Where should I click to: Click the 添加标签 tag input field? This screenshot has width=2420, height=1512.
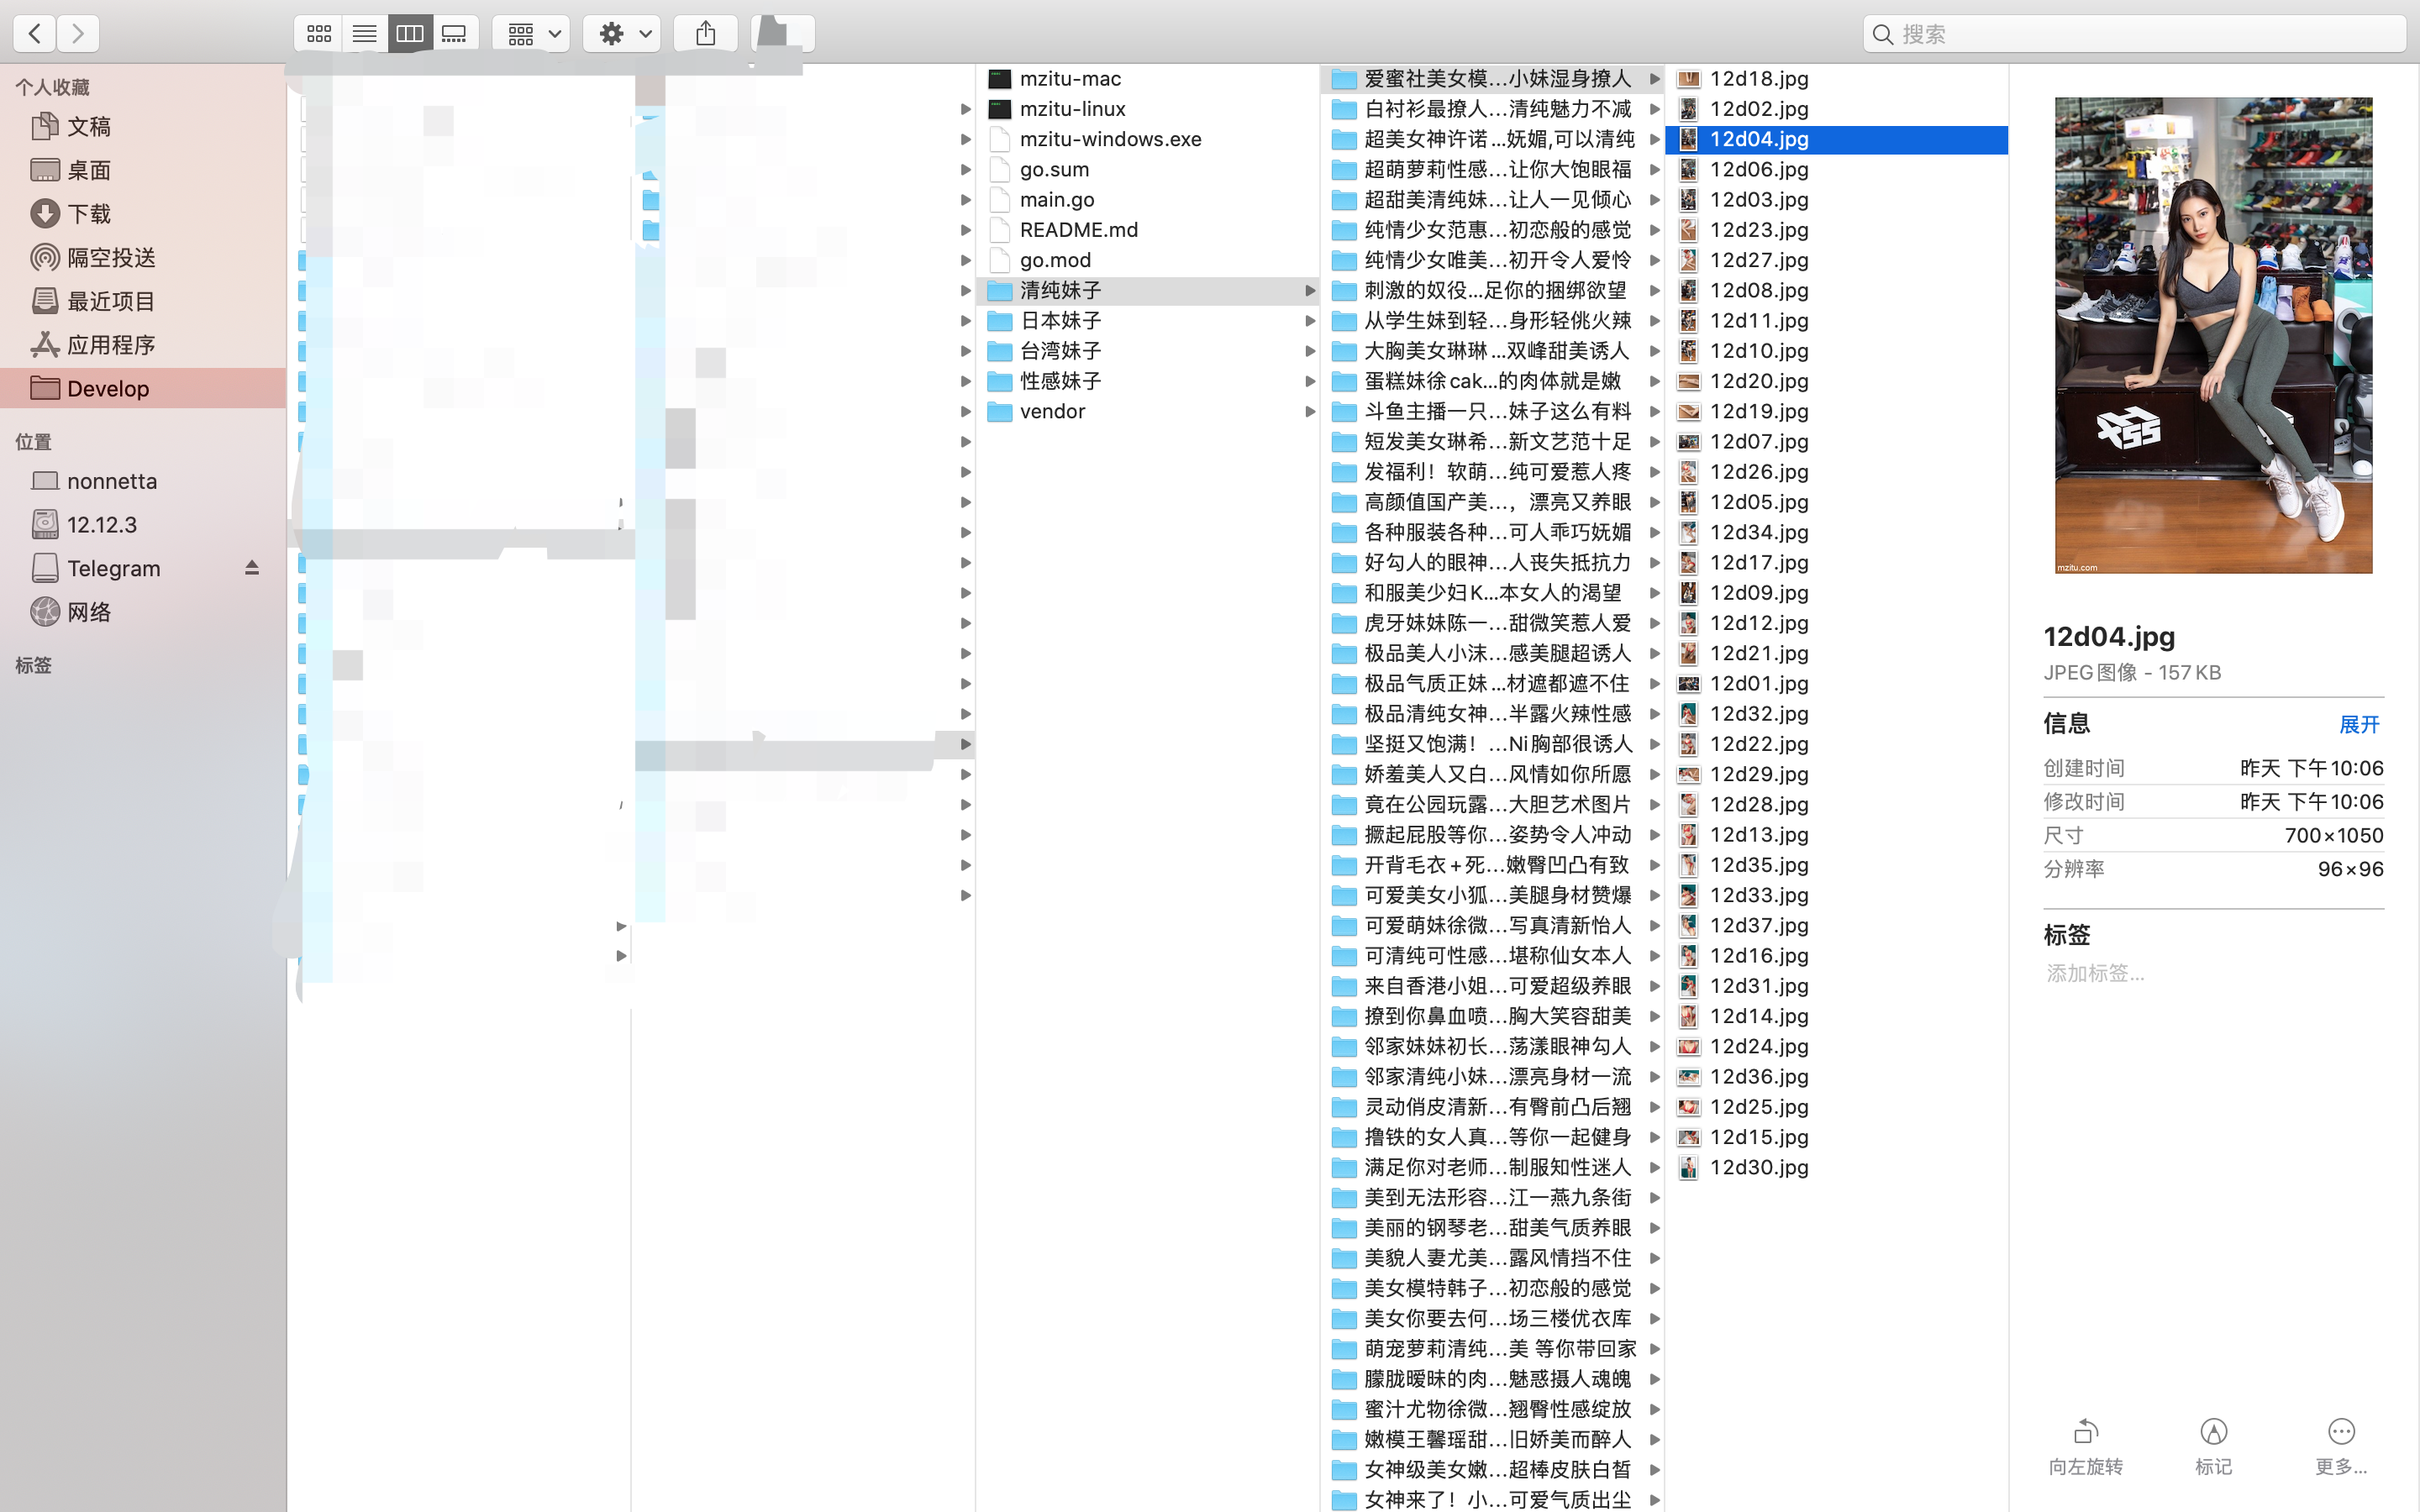2213,973
